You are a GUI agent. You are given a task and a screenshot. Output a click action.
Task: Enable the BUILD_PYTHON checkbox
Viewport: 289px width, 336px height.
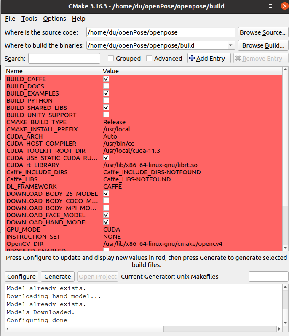[x=106, y=101]
